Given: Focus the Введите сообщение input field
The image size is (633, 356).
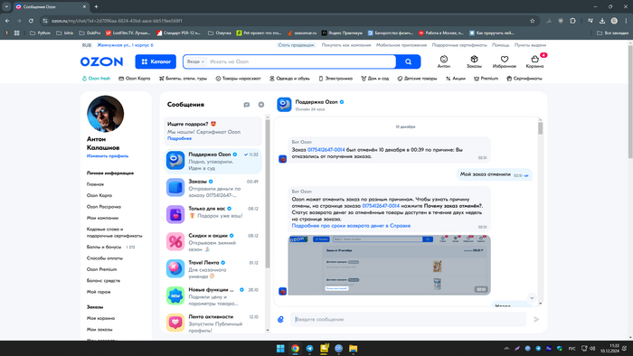Looking at the screenshot, I should (x=408, y=319).
